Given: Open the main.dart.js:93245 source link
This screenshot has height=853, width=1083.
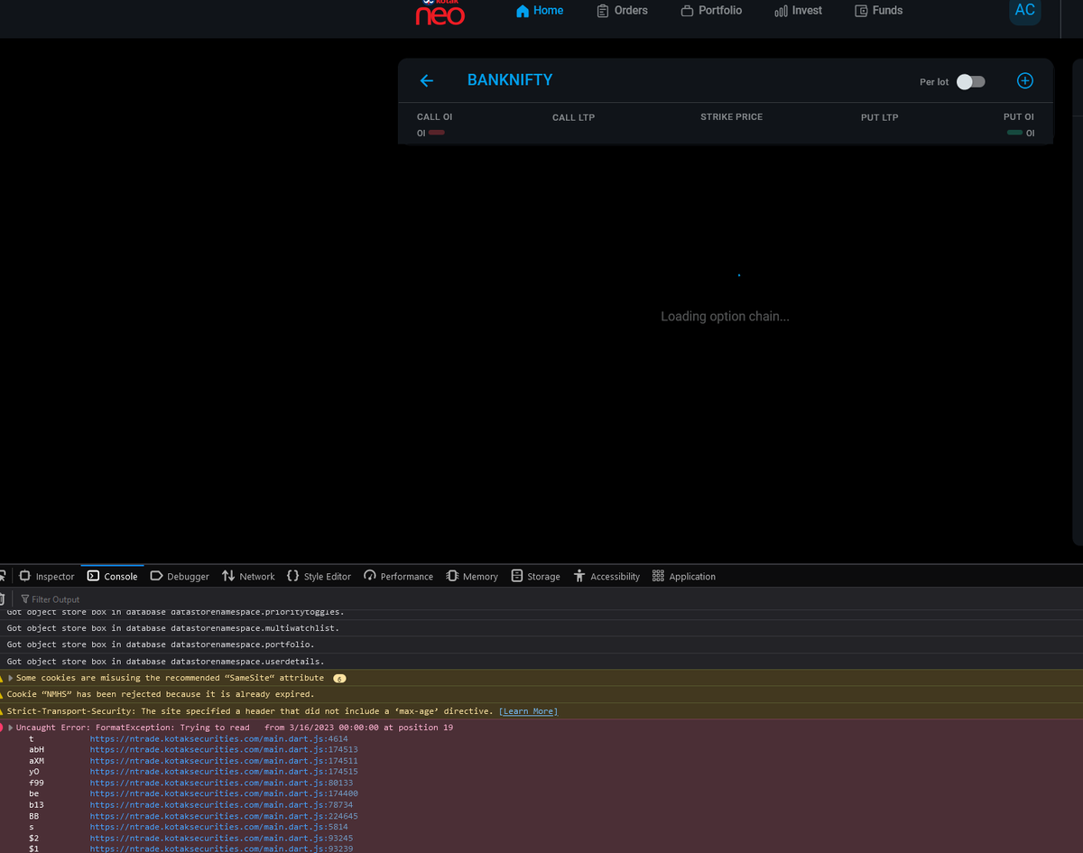Looking at the screenshot, I should click(221, 838).
